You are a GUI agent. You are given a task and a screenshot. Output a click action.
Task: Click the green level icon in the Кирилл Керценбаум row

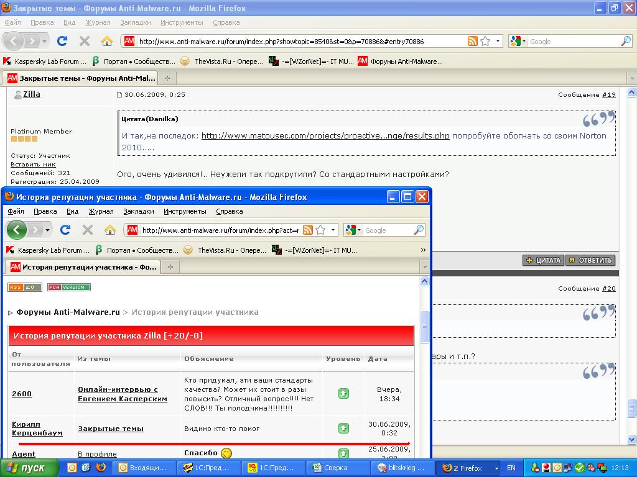coord(343,428)
